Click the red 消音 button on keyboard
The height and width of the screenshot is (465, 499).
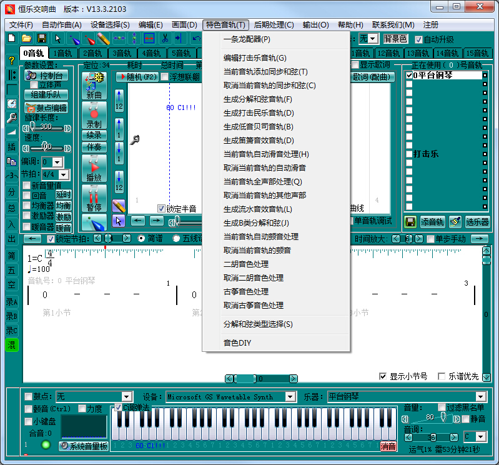click(388, 446)
